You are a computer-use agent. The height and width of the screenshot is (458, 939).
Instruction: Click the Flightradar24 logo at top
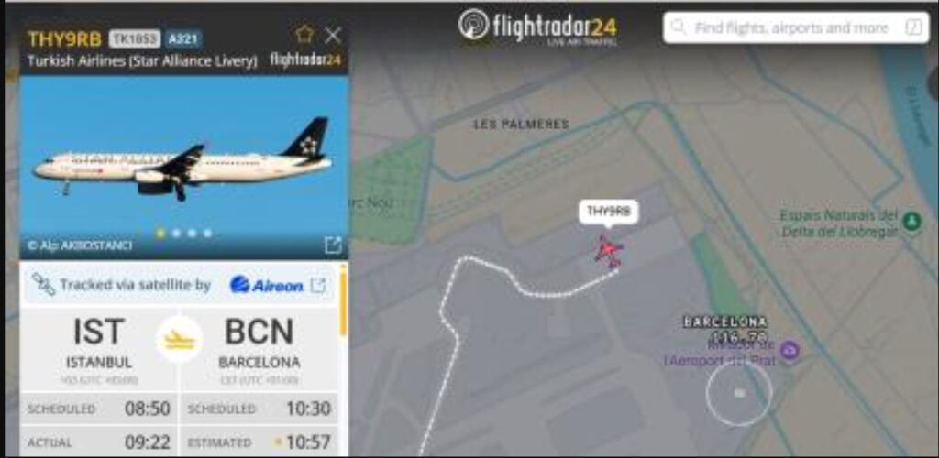[x=537, y=27]
